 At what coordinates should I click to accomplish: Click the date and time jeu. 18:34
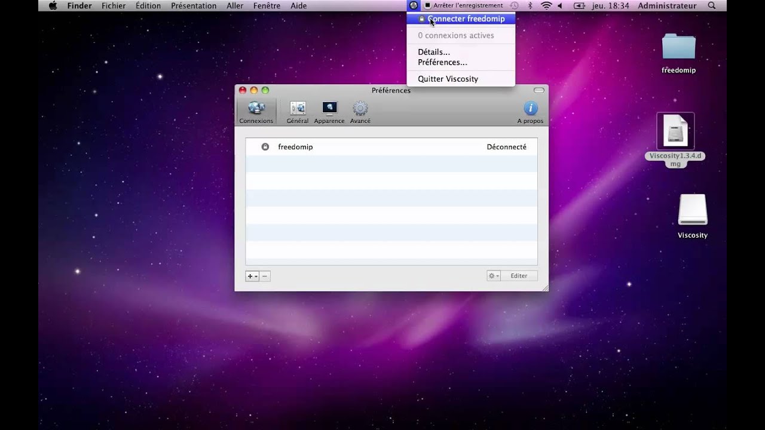coord(611,5)
